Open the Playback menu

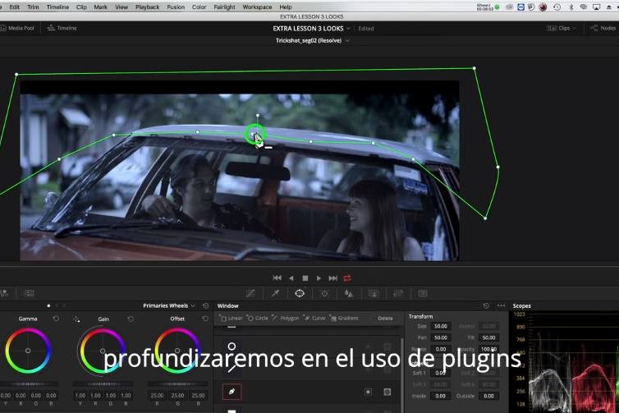coord(147,7)
